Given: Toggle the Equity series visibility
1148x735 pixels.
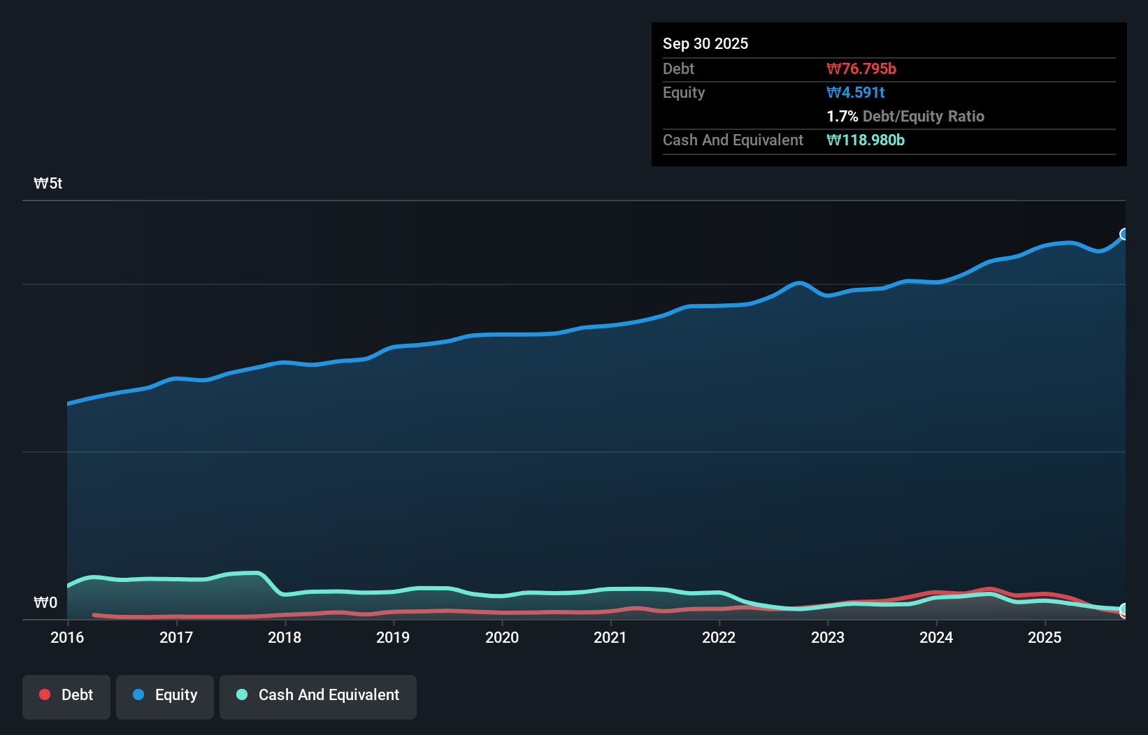Looking at the screenshot, I should click(x=164, y=695).
